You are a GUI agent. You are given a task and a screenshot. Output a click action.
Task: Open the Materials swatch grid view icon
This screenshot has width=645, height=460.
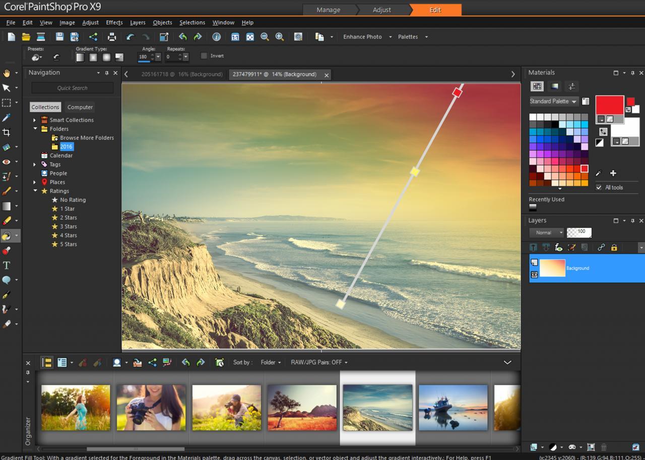click(537, 86)
